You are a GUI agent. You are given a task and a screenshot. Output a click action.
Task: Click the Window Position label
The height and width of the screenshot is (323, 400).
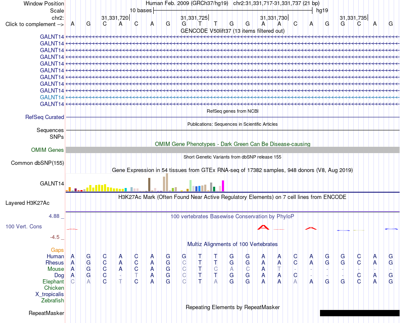pos(44,3)
